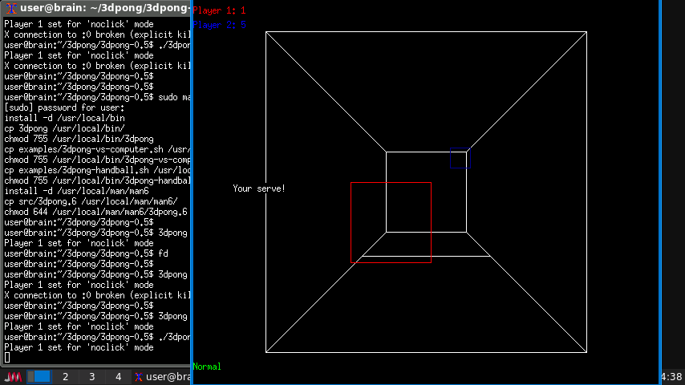
Task: Switch to workspace 3
Action: [91, 377]
